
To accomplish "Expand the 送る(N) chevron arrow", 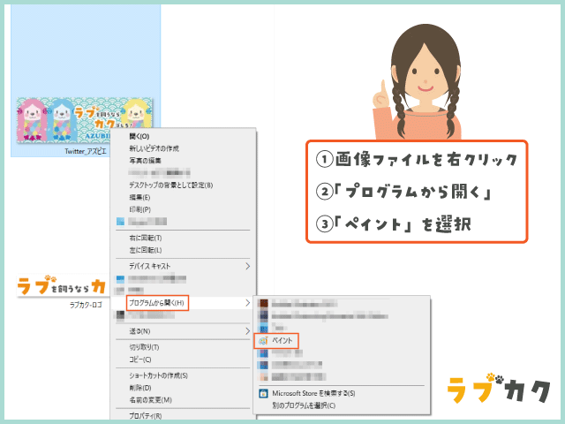I will pyautogui.click(x=247, y=331).
